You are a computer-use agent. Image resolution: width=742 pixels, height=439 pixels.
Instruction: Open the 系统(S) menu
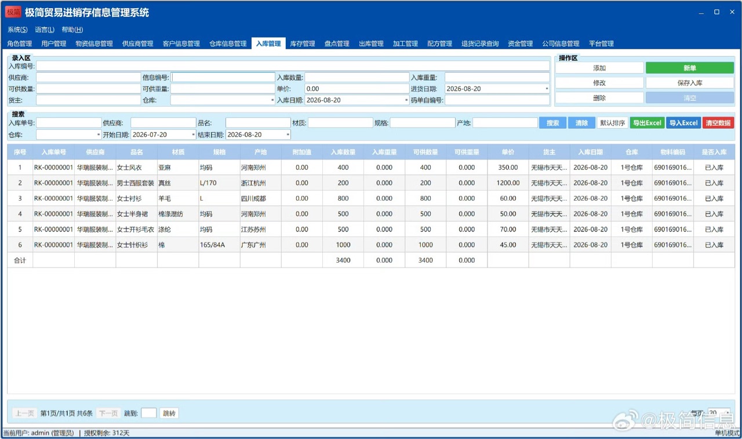click(x=17, y=30)
